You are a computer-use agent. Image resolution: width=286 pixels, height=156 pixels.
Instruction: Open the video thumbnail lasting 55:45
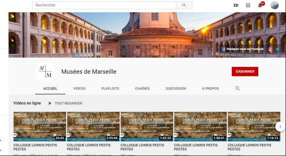(39, 127)
